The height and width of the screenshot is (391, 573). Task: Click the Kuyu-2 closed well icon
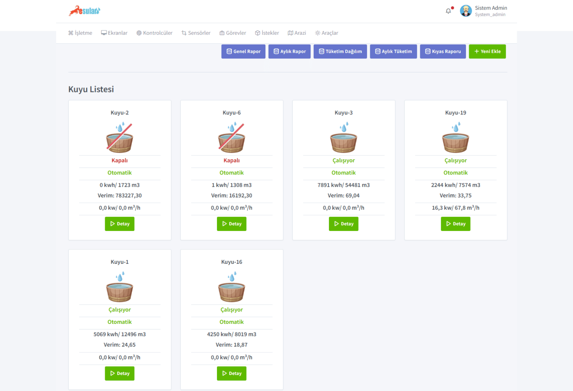point(120,137)
